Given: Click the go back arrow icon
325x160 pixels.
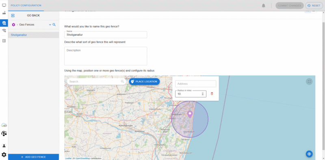Looking at the screenshot, I should (x=13, y=15).
